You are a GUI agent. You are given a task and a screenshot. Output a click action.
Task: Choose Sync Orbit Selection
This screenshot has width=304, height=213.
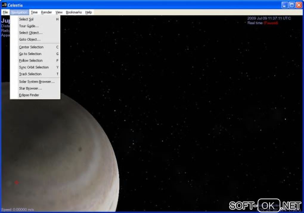click(x=34, y=67)
